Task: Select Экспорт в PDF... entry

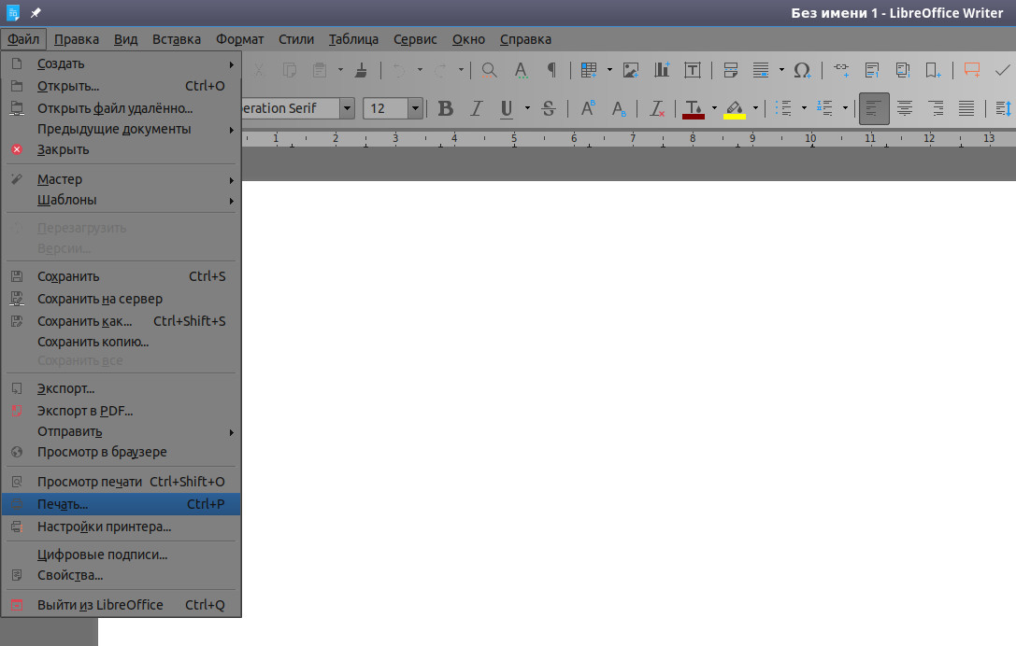Action: [122, 411]
